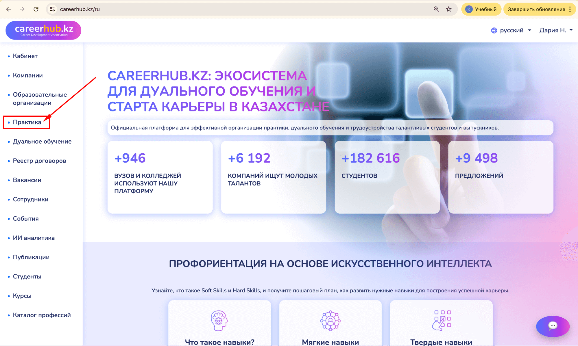The height and width of the screenshot is (346, 578).
Task: Open Chrome three-dot update menu
Action: pos(570,9)
